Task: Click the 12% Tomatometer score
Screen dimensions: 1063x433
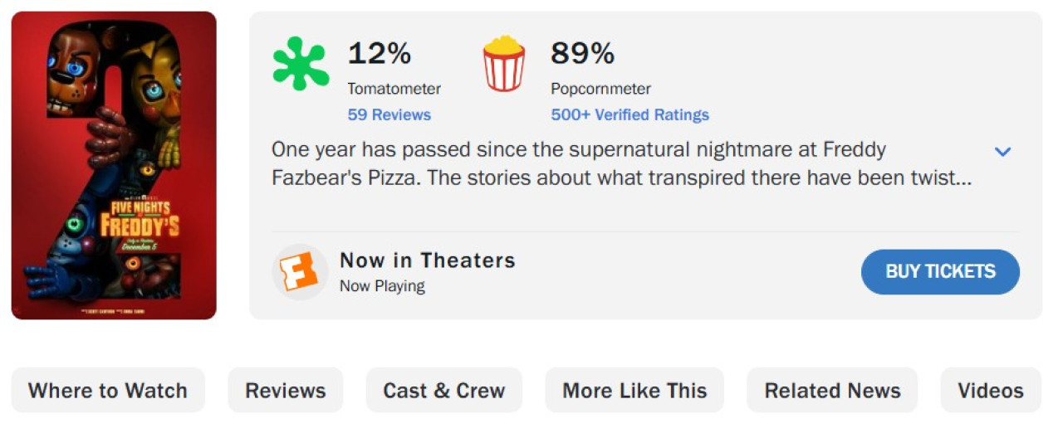Action: click(x=380, y=54)
